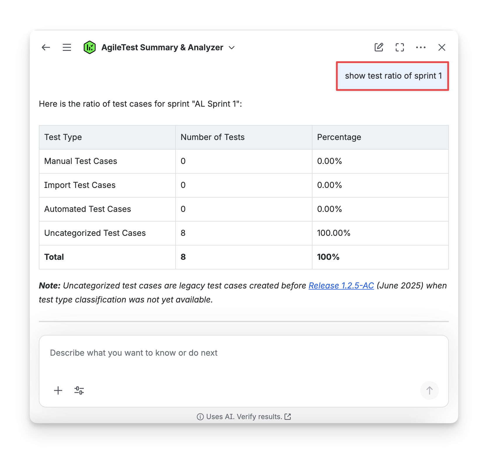Open the sliders settings icon in the prompt box
Image resolution: width=488 pixels, height=453 pixels.
coord(79,390)
